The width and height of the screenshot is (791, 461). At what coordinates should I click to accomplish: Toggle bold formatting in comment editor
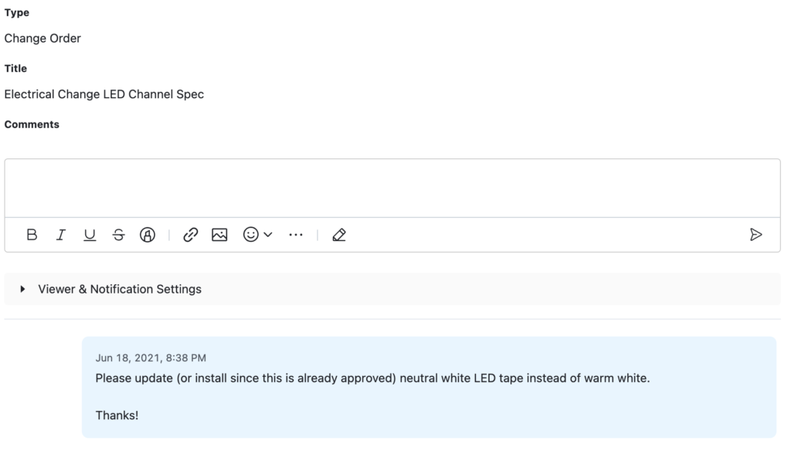32,235
